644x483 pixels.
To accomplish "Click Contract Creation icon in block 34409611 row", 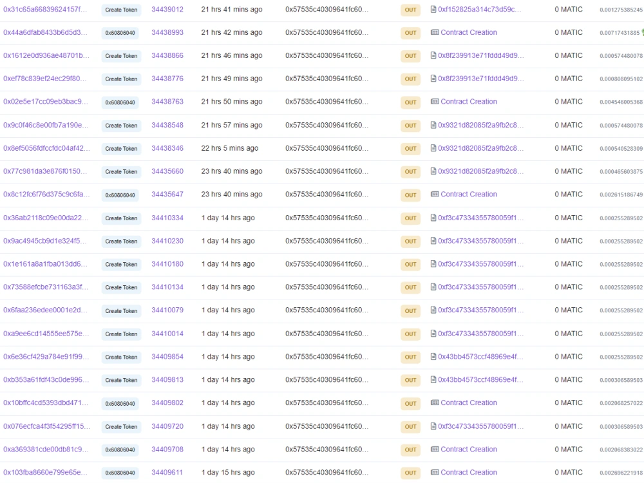I will (435, 472).
